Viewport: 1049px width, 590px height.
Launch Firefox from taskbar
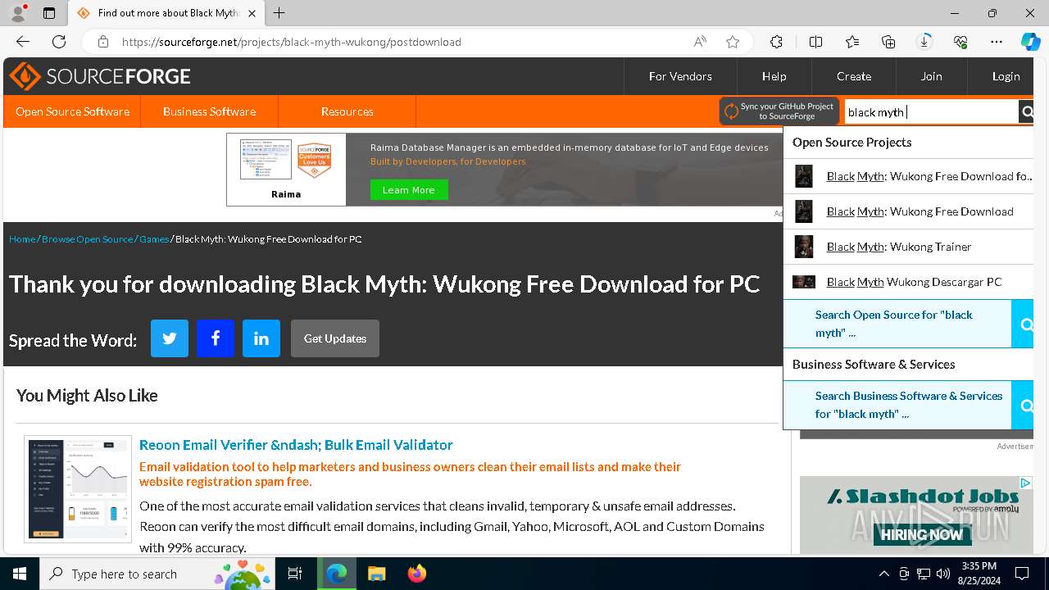[417, 574]
